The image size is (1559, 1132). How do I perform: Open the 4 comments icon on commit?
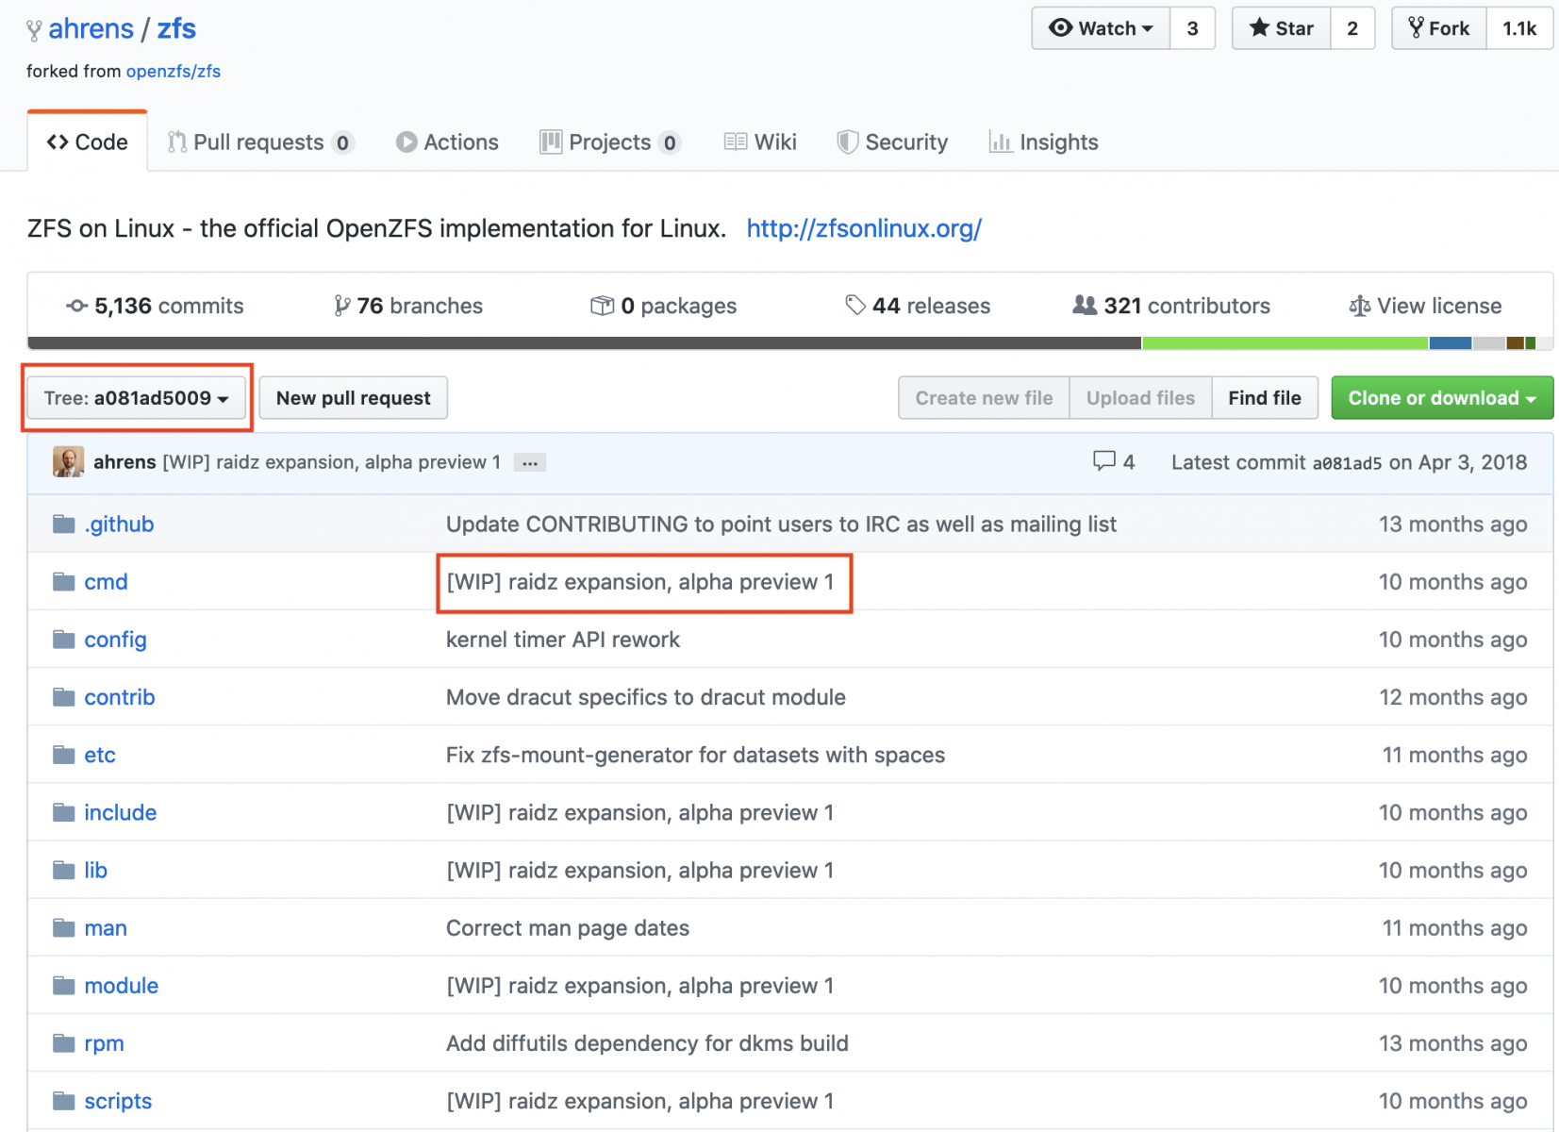coord(1113,462)
